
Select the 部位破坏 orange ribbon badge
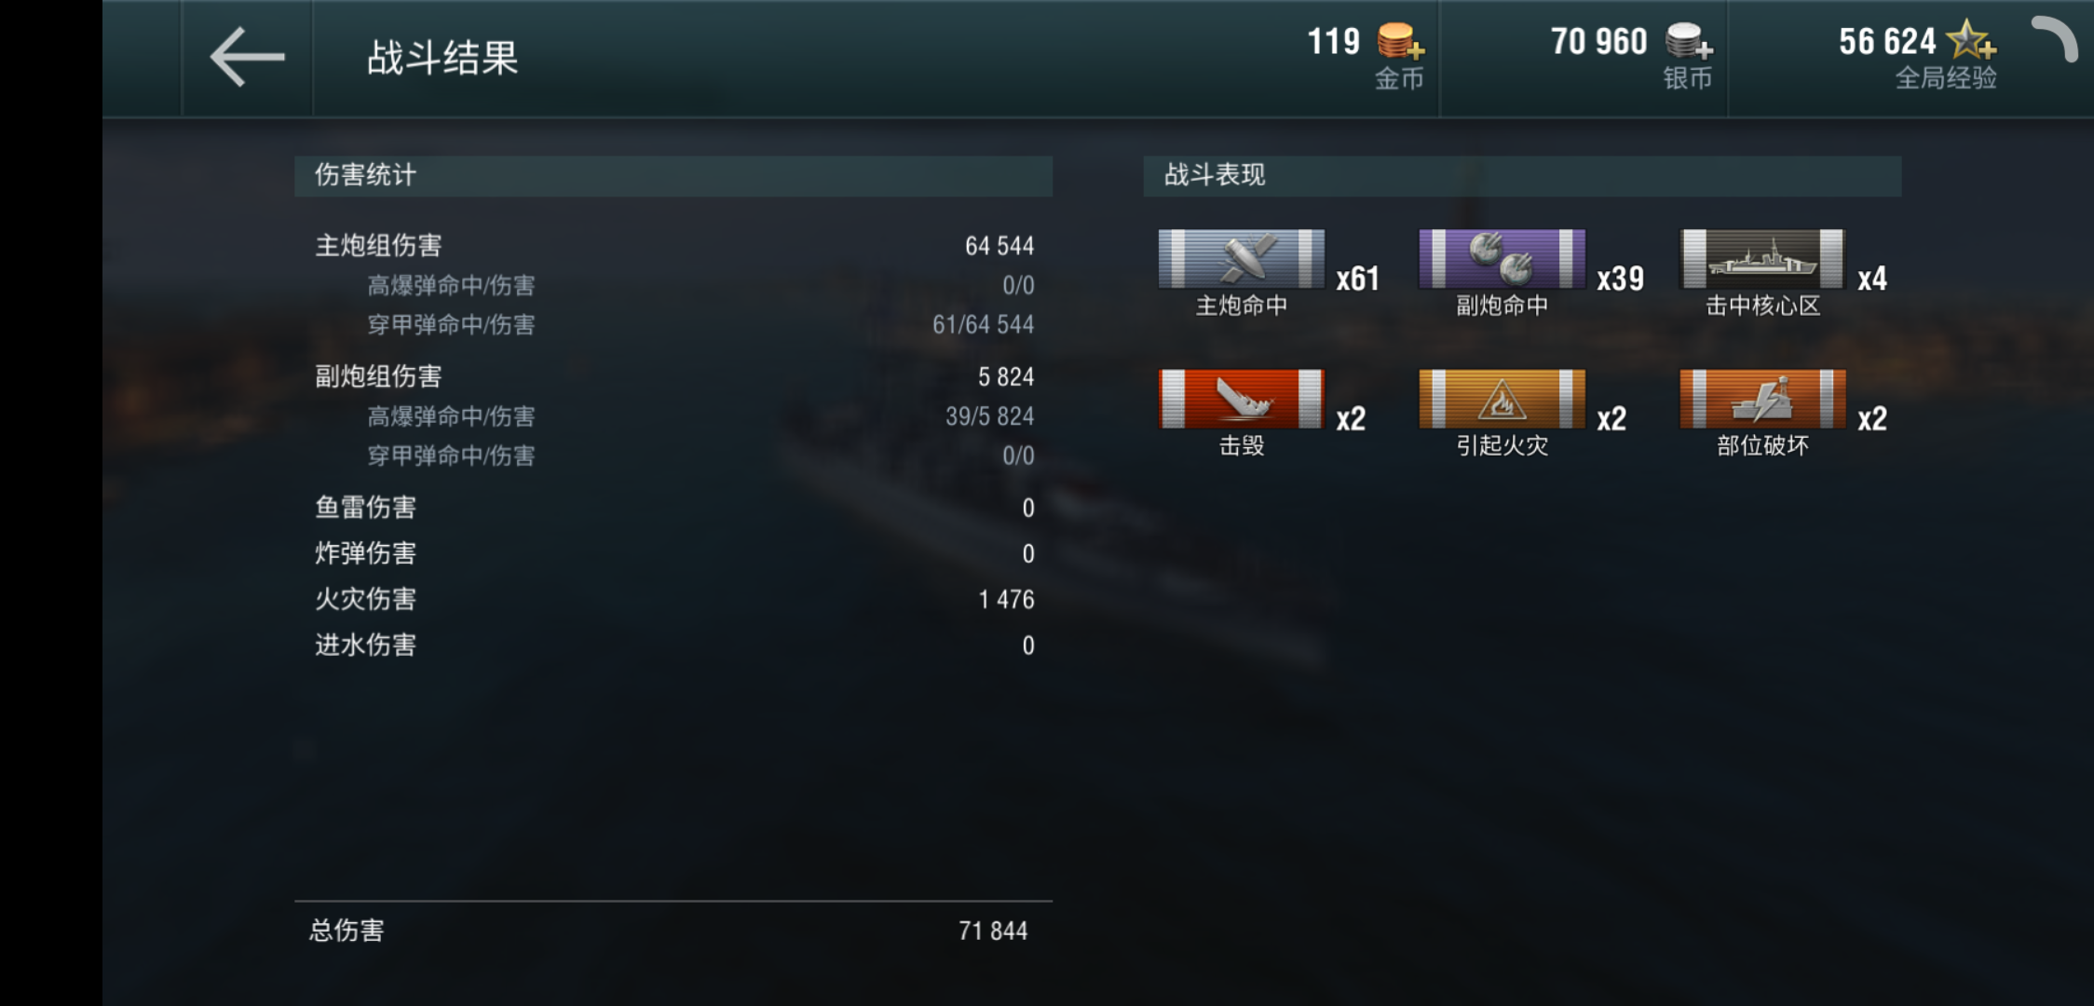[x=1762, y=399]
